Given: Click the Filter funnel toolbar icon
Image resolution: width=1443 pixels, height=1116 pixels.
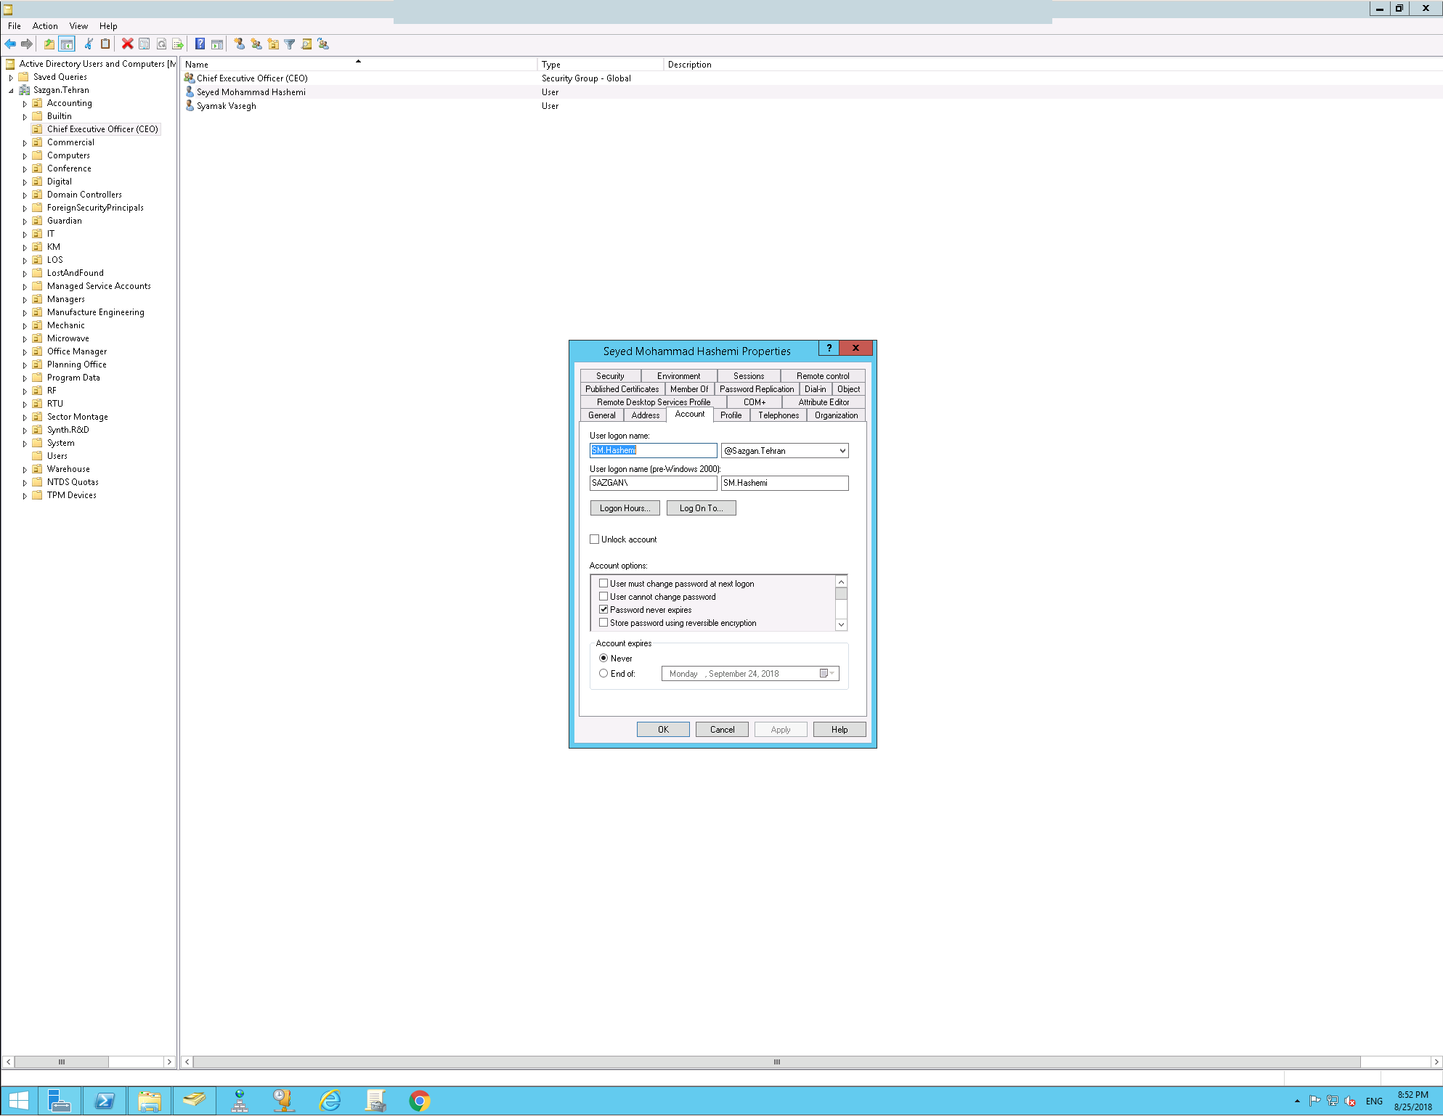Looking at the screenshot, I should (x=290, y=44).
